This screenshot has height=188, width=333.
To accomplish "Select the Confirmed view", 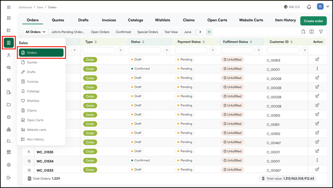I will click(x=123, y=32).
